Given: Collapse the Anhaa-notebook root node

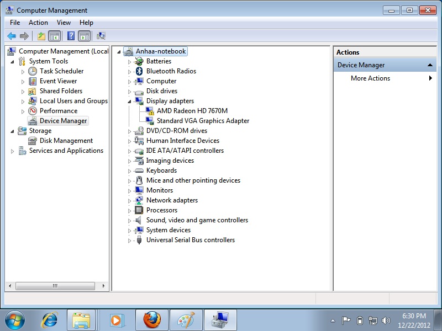Looking at the screenshot, I should 119,52.
